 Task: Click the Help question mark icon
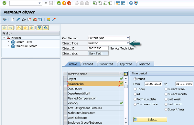[x=131, y=3]
